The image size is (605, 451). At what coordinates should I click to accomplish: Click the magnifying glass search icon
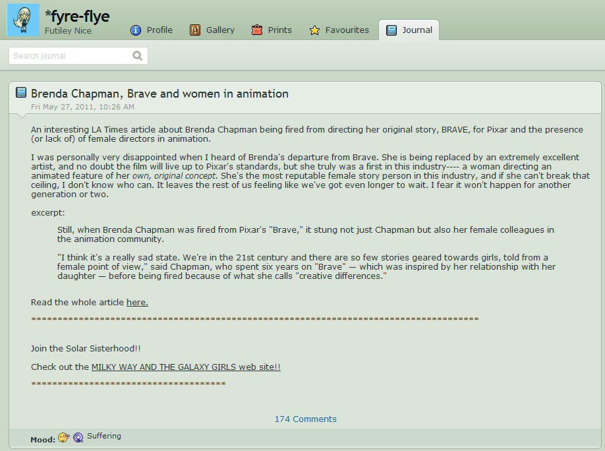(x=138, y=56)
